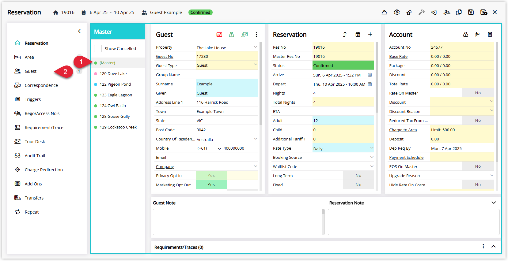Open the Mobile country code dropdown
The image size is (508, 261).
point(219,148)
